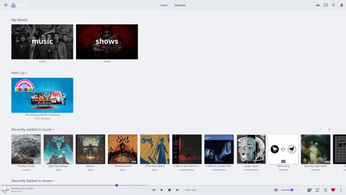
Task: Click the 'The Way It Ends' title
Action: click(x=26, y=166)
